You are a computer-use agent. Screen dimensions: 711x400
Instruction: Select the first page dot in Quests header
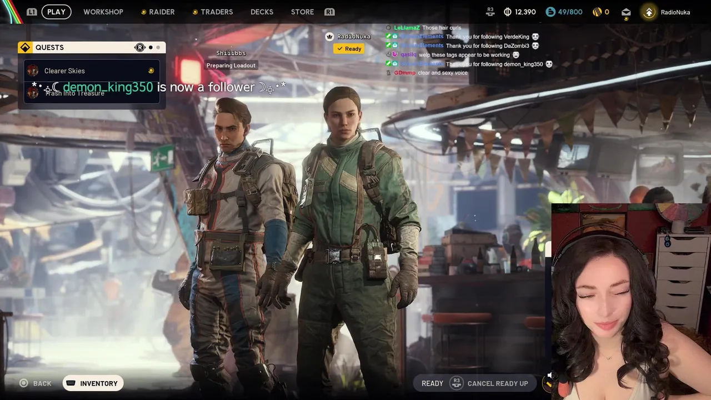[x=151, y=47]
